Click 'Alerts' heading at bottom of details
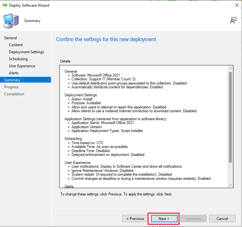242x227 pixels. (69, 186)
